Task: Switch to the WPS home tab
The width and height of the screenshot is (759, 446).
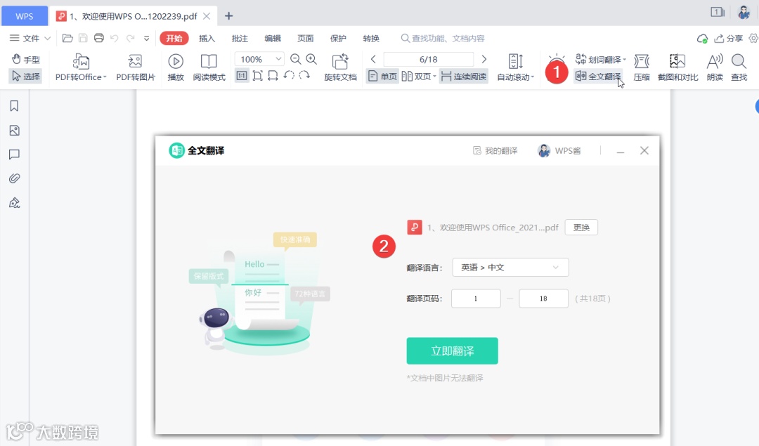Action: tap(24, 16)
